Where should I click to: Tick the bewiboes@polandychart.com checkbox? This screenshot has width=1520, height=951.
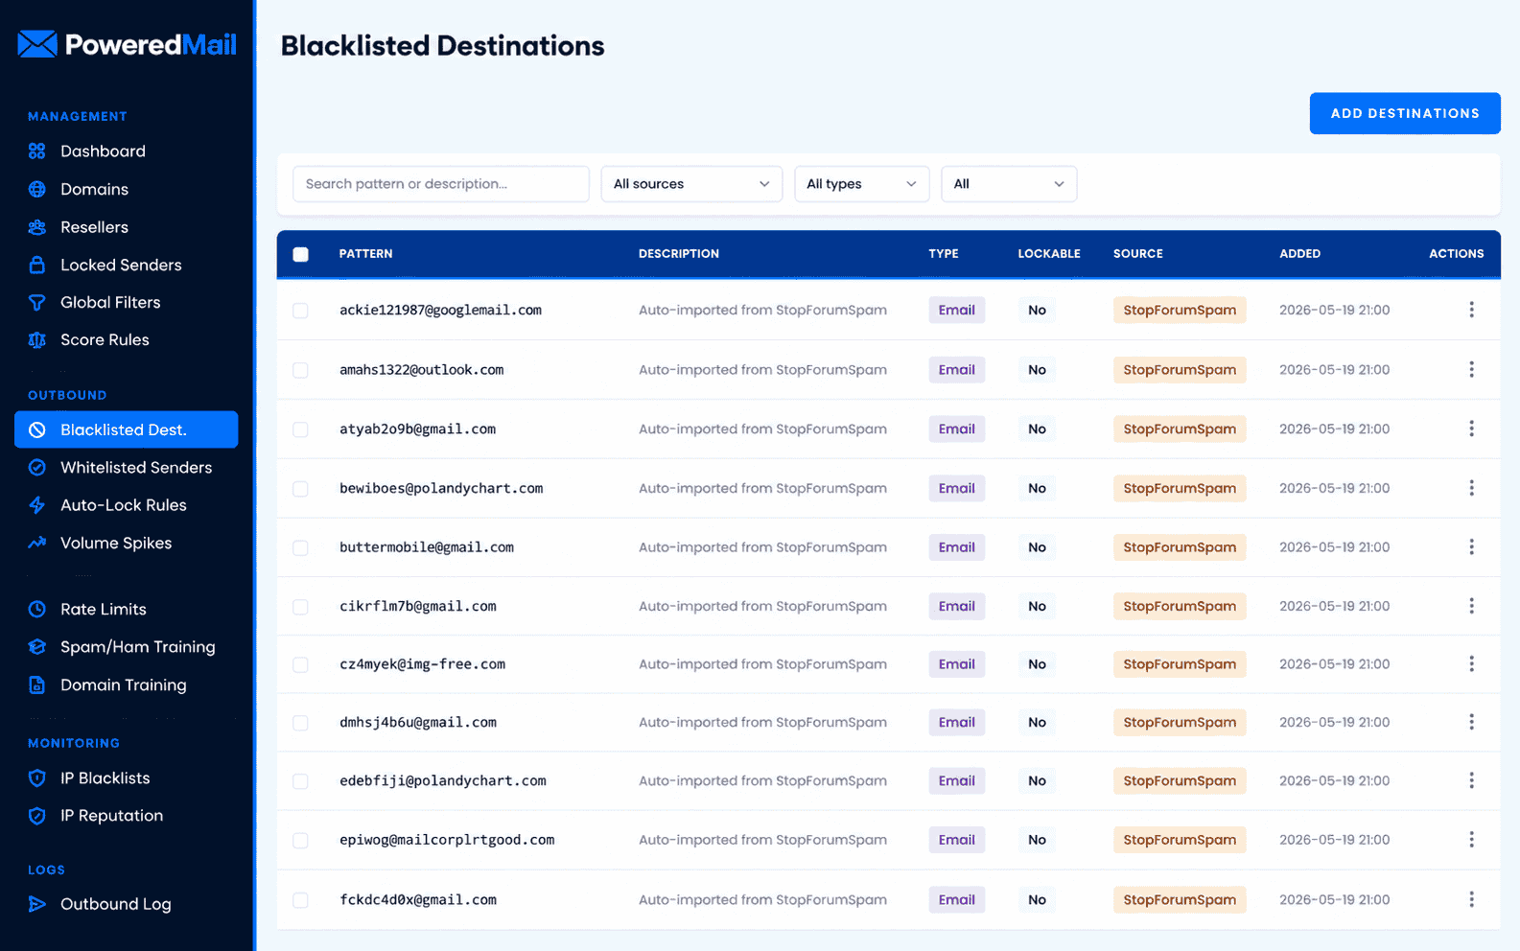click(x=300, y=489)
